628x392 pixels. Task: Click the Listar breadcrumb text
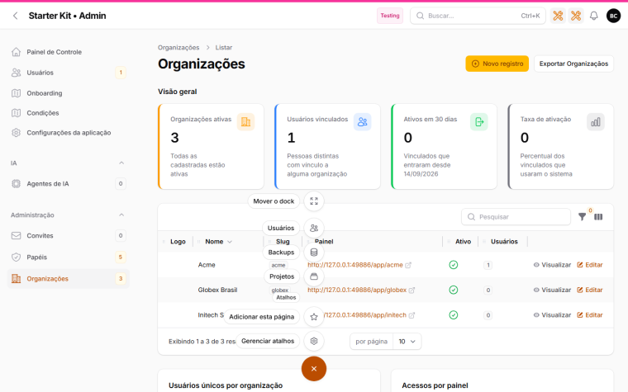point(223,48)
